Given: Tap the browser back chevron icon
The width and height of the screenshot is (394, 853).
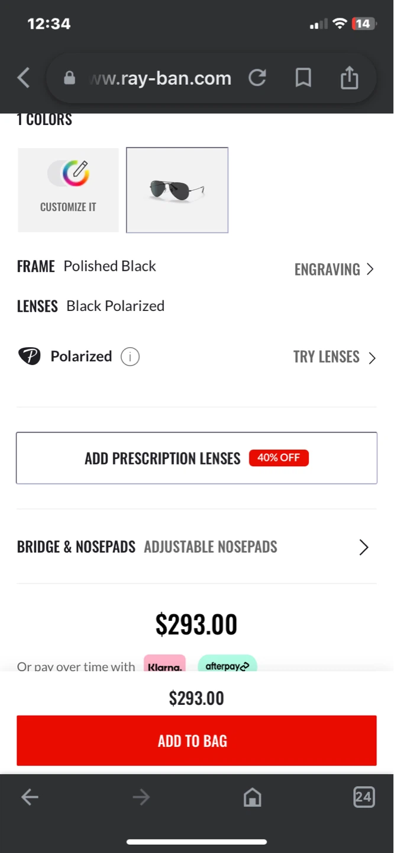Looking at the screenshot, I should point(24,78).
